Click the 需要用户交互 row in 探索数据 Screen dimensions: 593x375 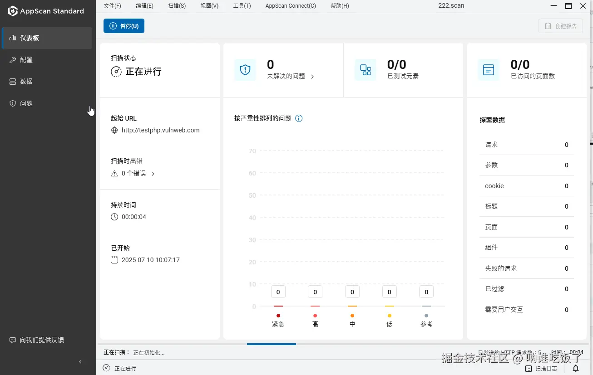click(527, 310)
